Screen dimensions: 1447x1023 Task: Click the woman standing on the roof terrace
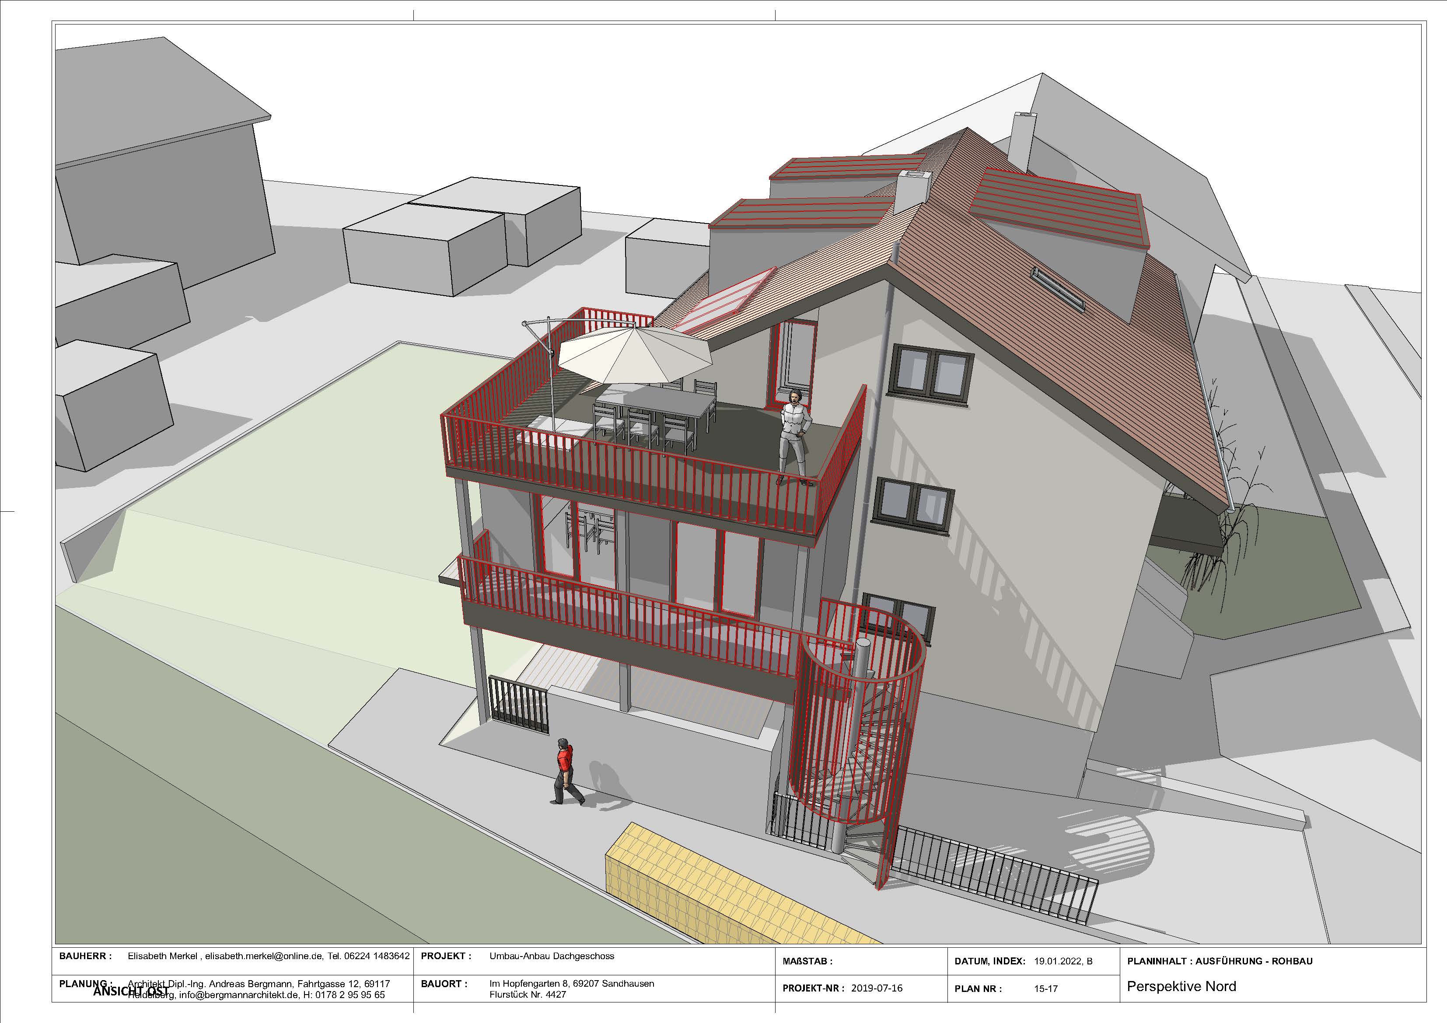[795, 436]
